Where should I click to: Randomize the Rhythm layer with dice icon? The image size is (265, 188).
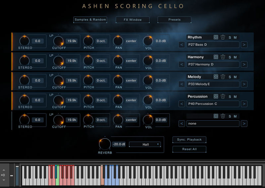216,37
